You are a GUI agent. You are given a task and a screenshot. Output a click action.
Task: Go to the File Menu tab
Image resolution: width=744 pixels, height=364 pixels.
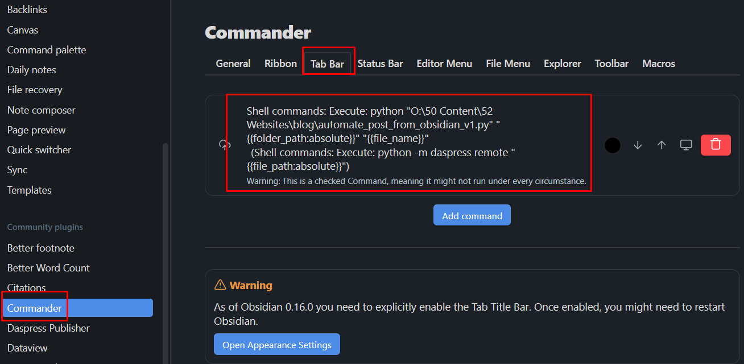coord(508,64)
